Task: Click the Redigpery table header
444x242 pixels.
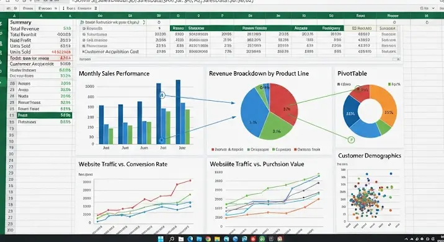Action: [331, 28]
